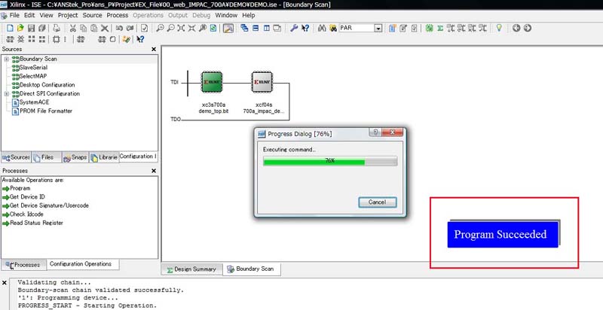Switch to the Libraries panel tab
The image size is (603, 310).
(x=104, y=157)
